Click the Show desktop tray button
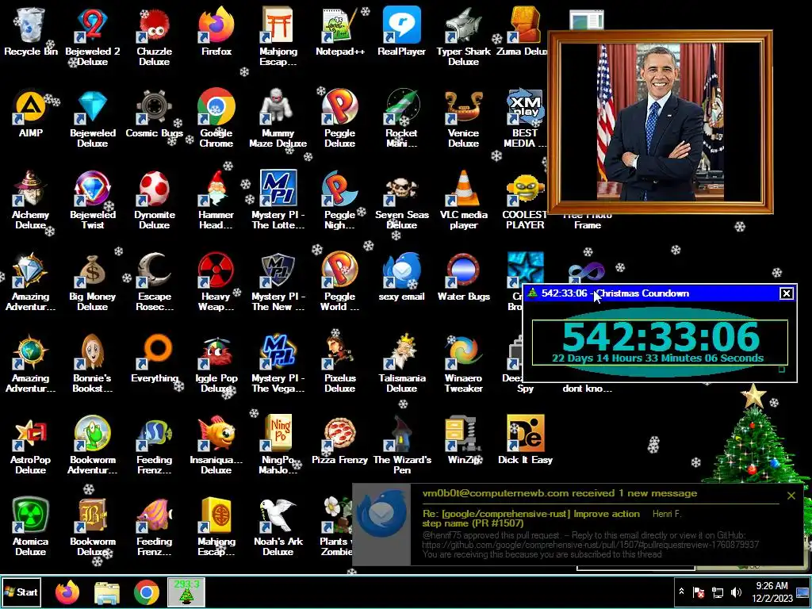812x609 pixels. click(x=802, y=592)
